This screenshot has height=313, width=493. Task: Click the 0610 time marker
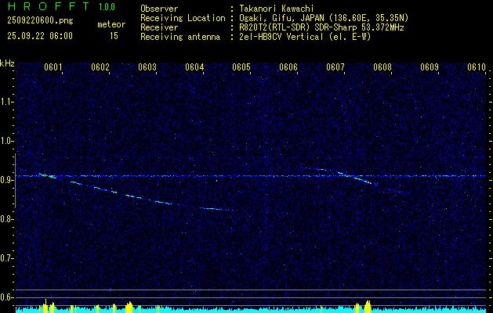coord(477,67)
